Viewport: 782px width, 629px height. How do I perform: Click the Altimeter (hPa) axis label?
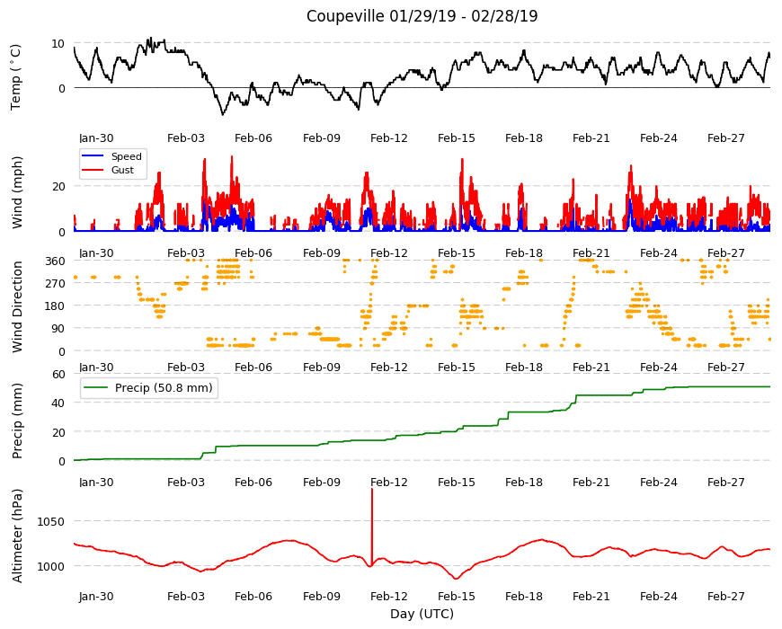point(17,536)
